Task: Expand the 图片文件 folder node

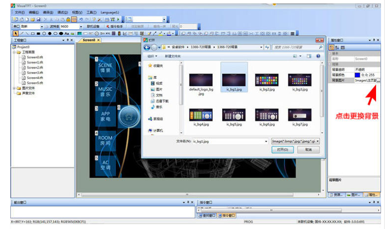Action: [14, 88]
